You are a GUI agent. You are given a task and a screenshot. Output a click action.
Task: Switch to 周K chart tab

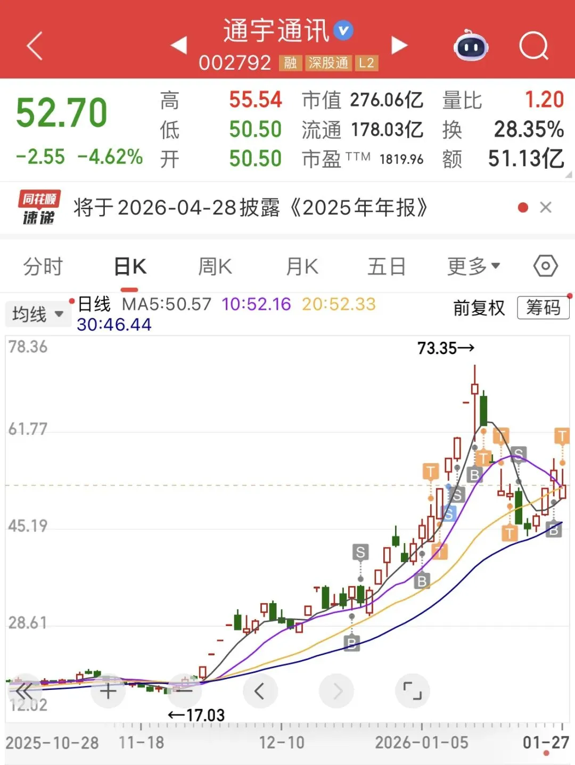point(215,266)
